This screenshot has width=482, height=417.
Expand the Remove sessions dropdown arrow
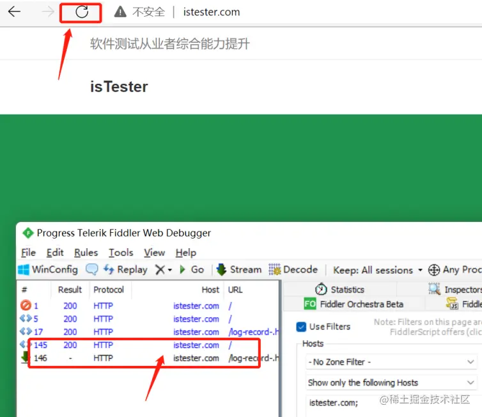[x=169, y=271]
